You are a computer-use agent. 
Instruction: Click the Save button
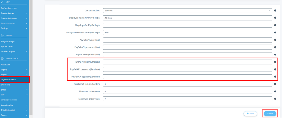[x=270, y=114]
